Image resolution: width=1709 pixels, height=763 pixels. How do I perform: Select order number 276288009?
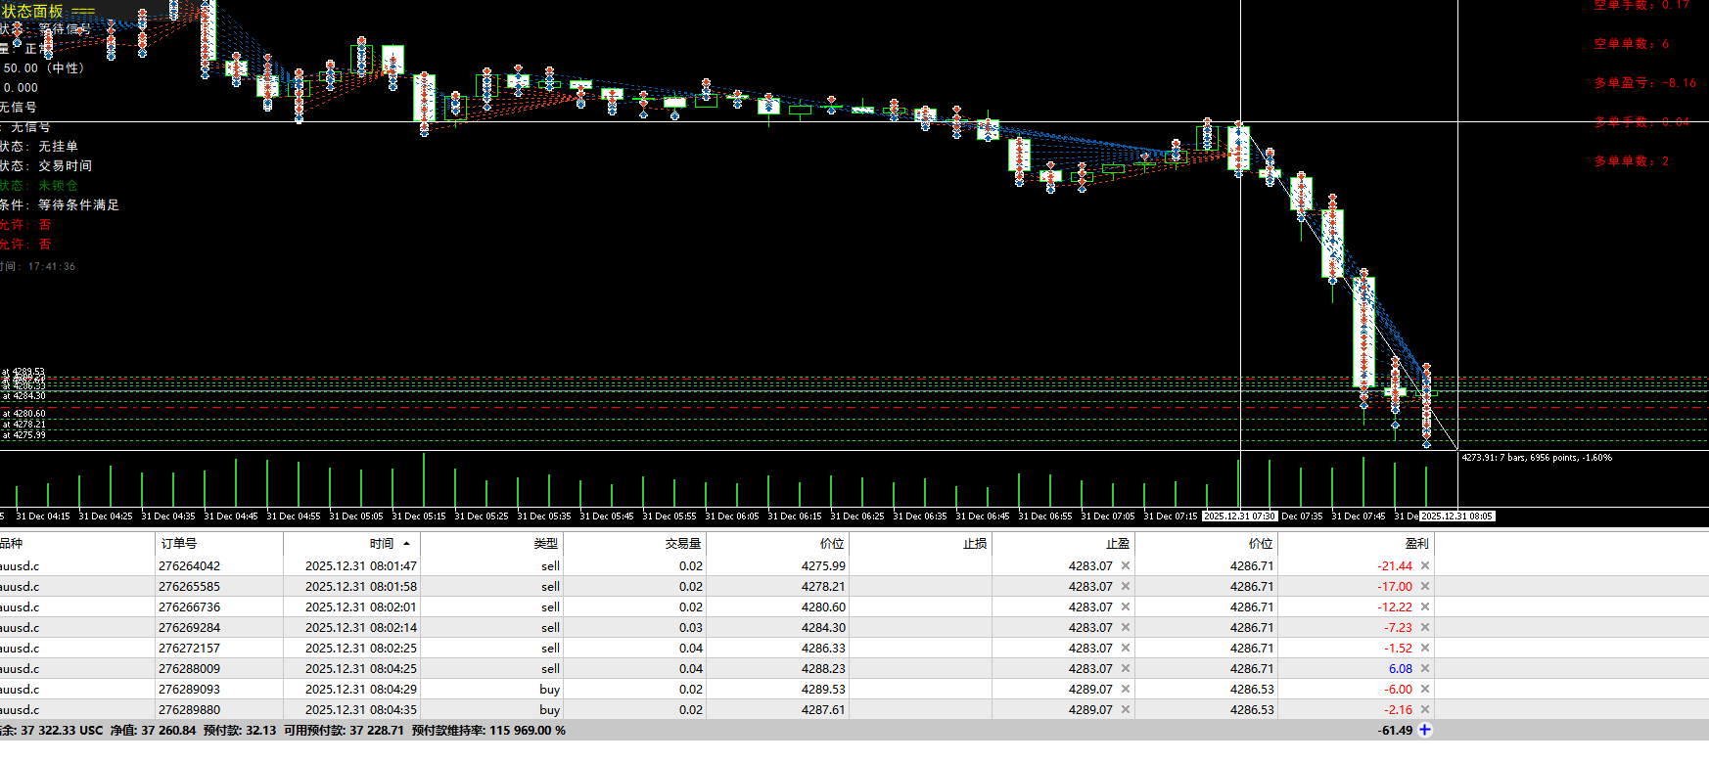pyautogui.click(x=189, y=668)
